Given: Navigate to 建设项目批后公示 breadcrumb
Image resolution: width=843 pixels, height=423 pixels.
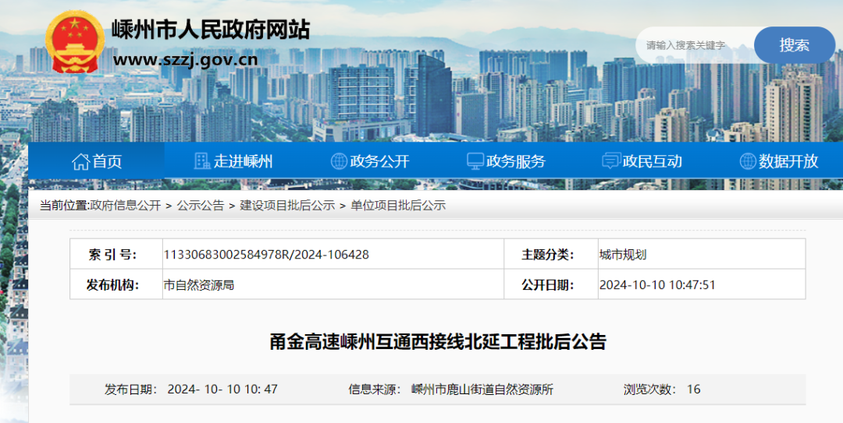Looking at the screenshot, I should (x=287, y=206).
